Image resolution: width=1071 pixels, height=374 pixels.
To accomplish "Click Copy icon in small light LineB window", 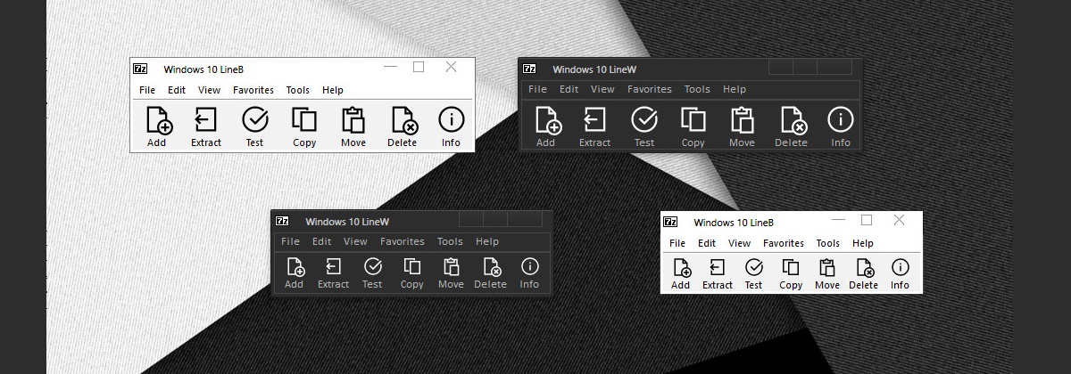I will (791, 267).
